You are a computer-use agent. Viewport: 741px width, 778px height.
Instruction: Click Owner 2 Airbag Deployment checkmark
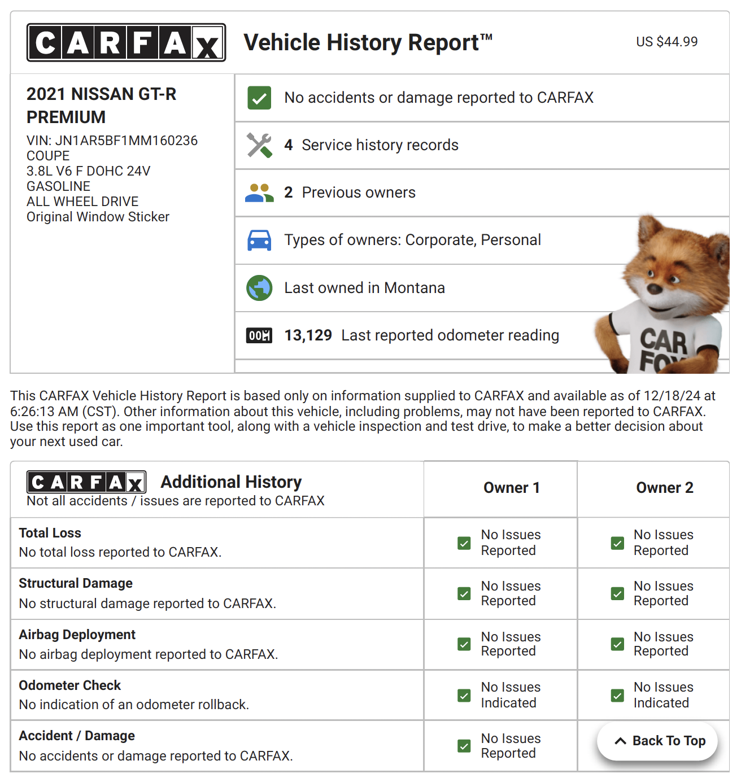[617, 644]
